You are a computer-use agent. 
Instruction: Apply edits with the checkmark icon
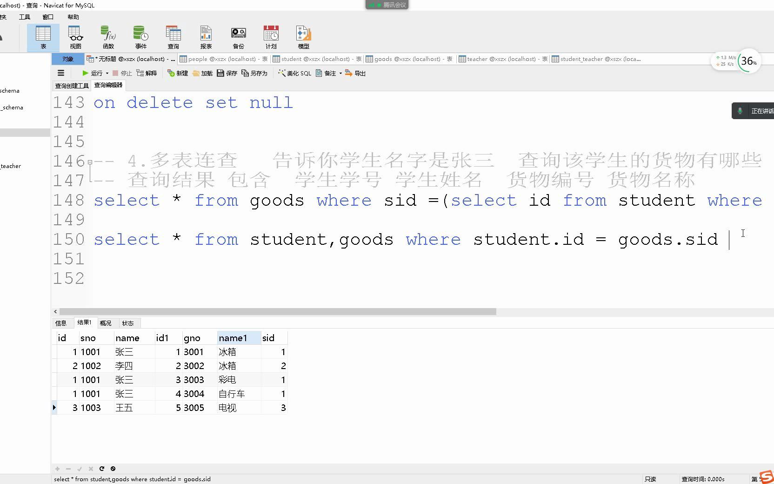pos(80,469)
